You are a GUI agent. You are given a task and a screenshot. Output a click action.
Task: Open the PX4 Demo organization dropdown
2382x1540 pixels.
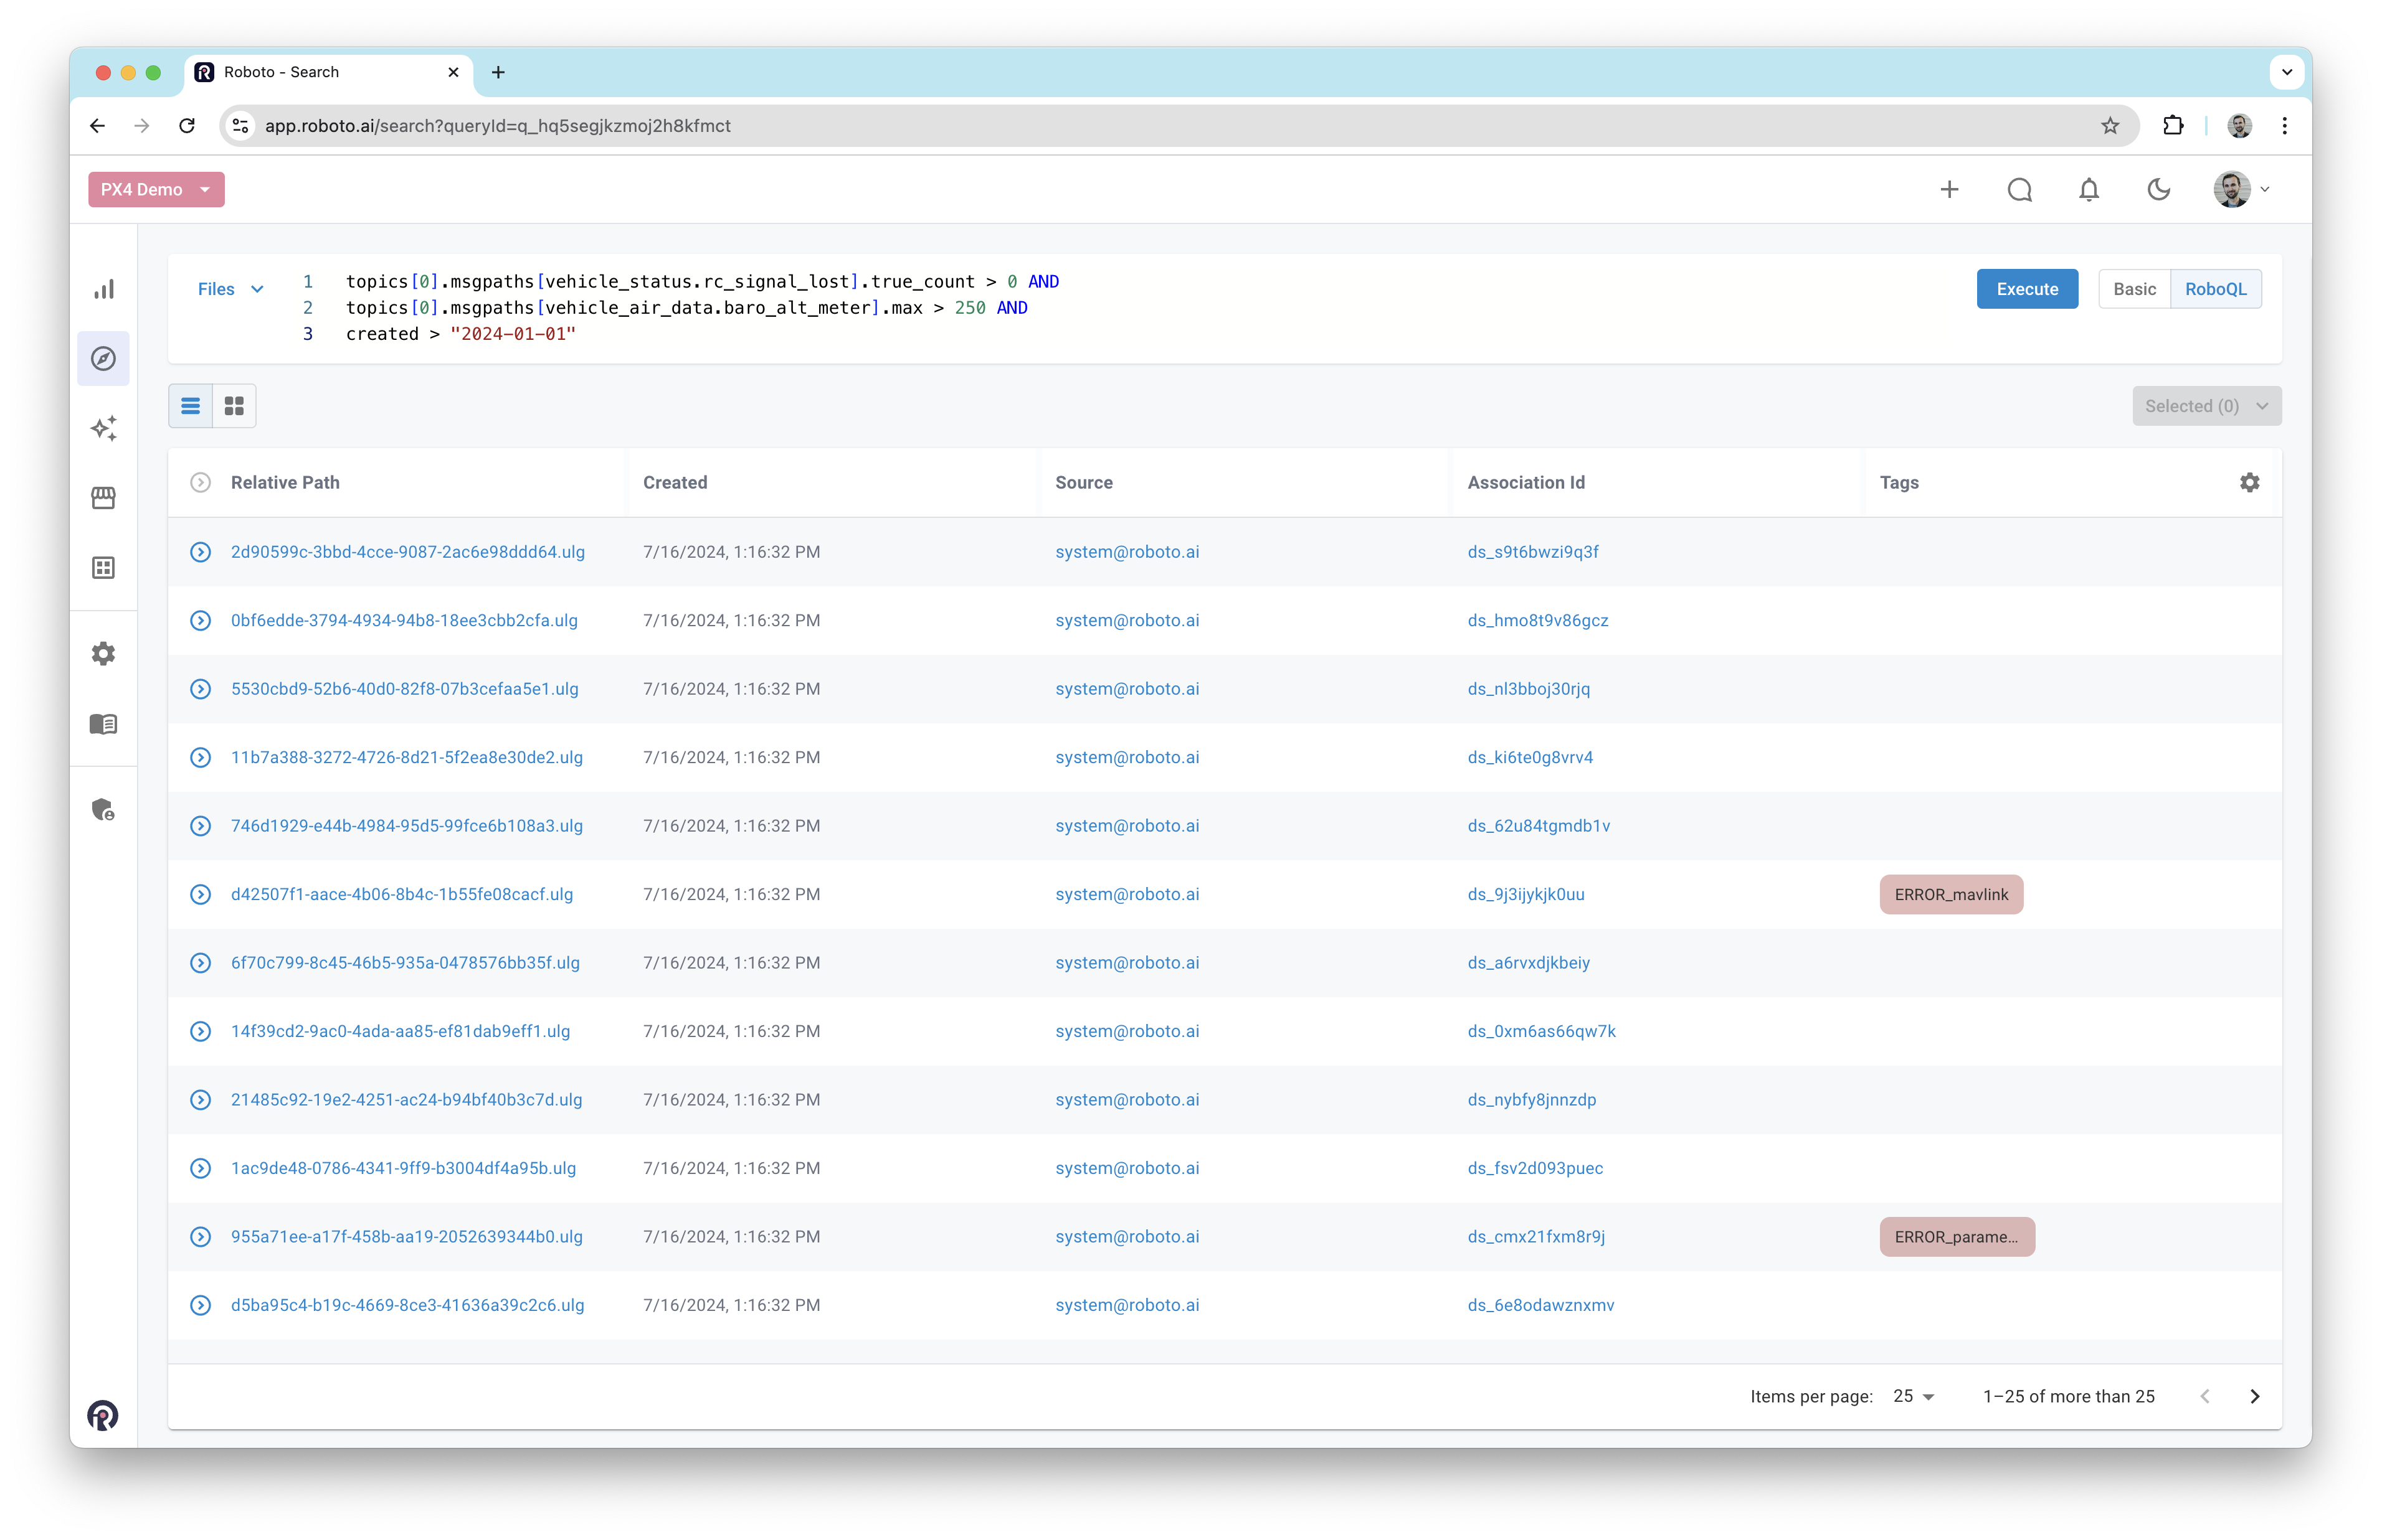click(x=156, y=190)
